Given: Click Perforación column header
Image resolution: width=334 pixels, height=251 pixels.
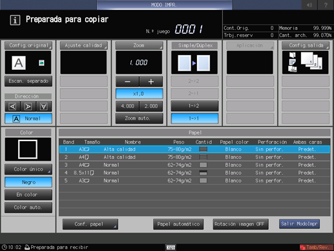Looking at the screenshot, I should pyautogui.click(x=272, y=142).
